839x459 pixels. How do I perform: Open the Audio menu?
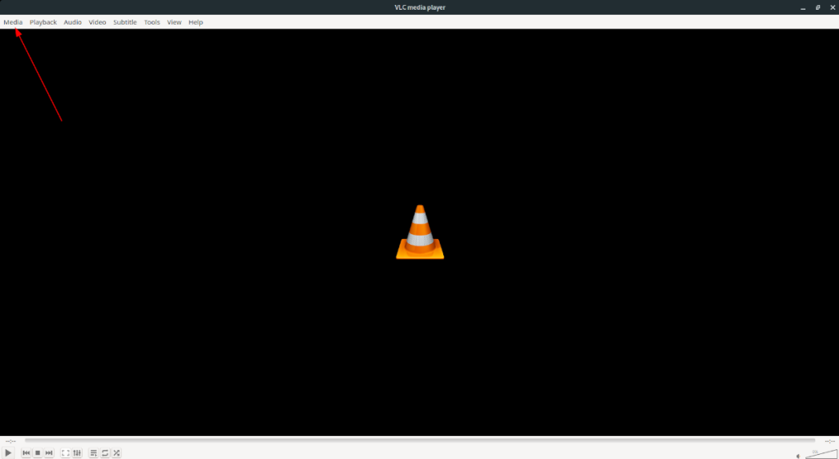72,22
